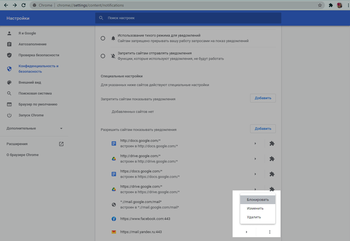Click the bell icon for quiet notifications

pyautogui.click(x=113, y=38)
